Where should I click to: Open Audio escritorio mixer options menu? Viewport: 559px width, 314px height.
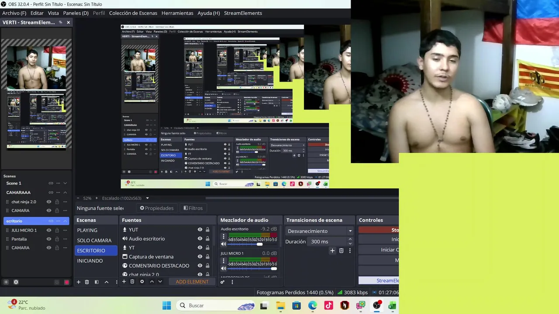click(224, 236)
